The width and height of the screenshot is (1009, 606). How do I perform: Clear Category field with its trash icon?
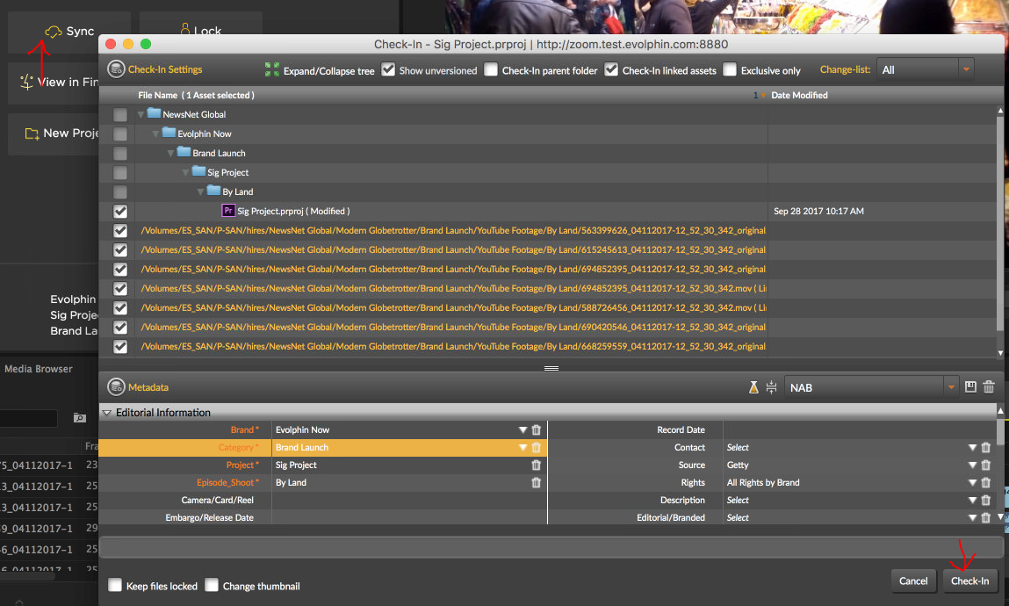(536, 447)
